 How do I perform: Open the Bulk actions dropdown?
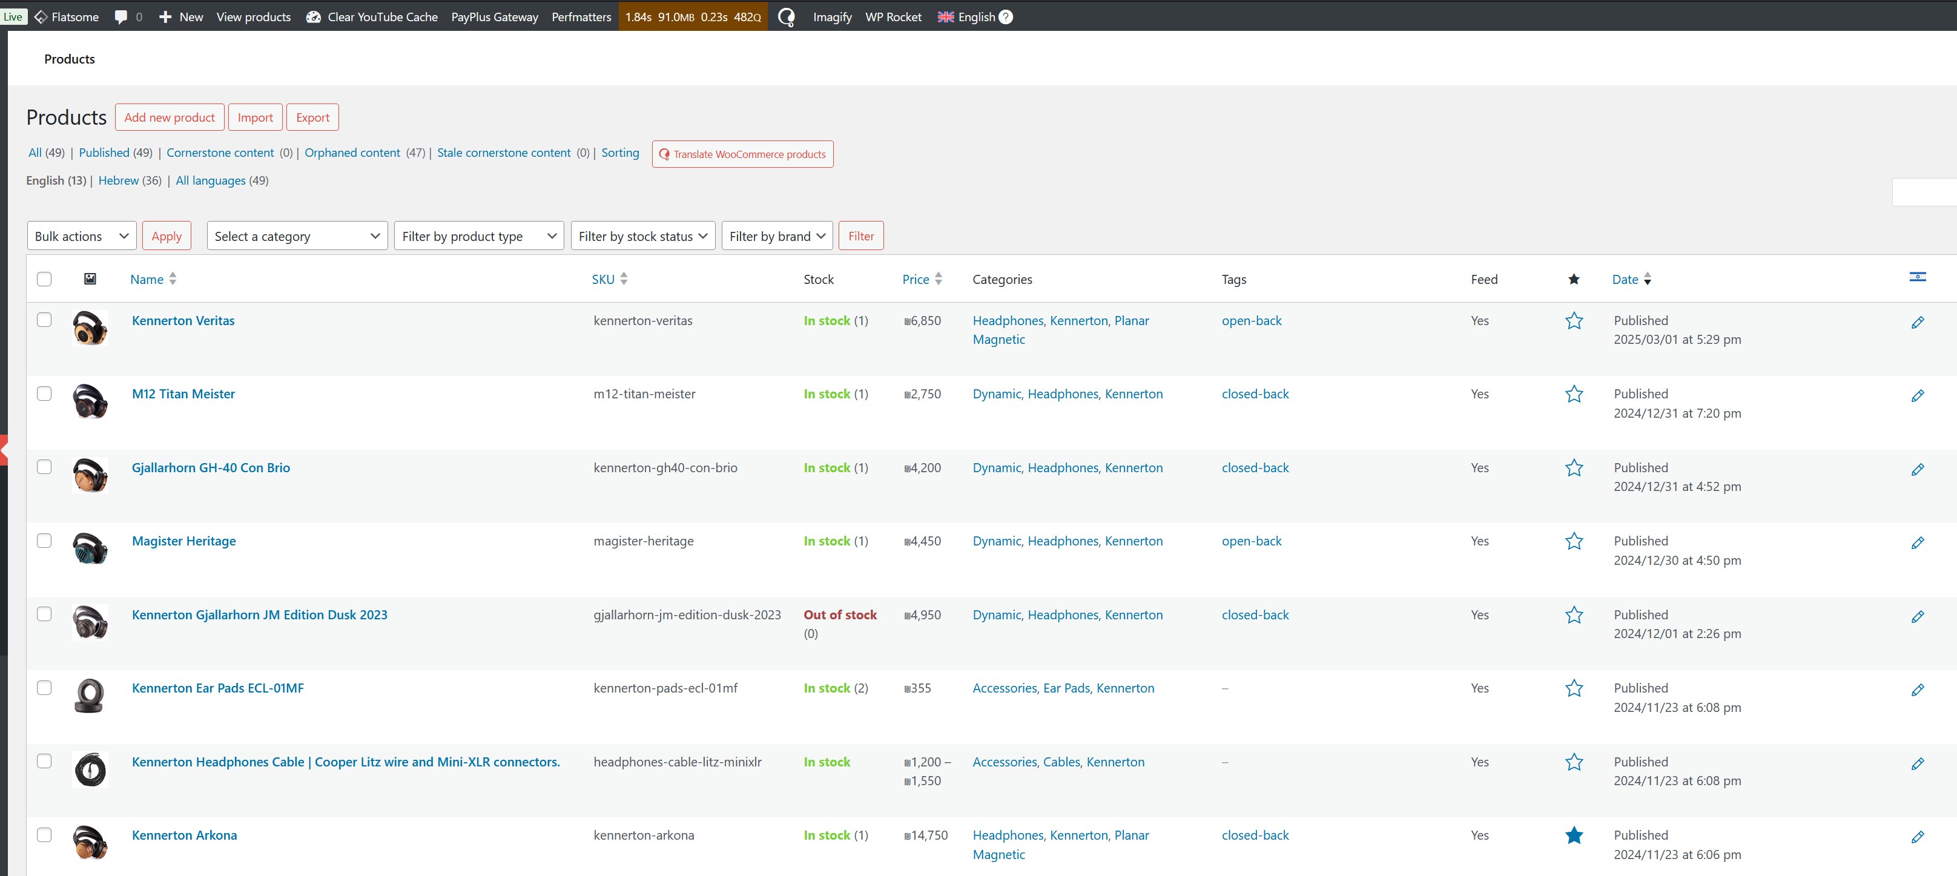tap(81, 235)
